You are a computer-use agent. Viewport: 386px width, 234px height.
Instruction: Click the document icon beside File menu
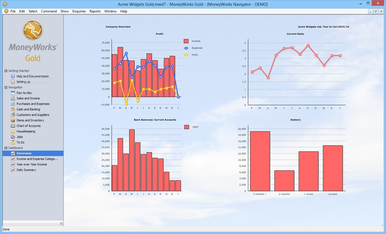point(6,11)
